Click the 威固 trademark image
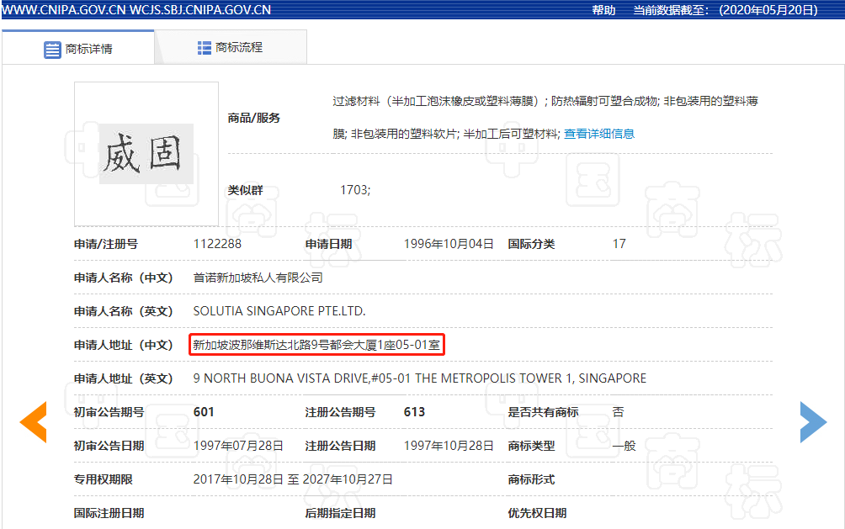Screen dimensions: 845x529 (146, 154)
